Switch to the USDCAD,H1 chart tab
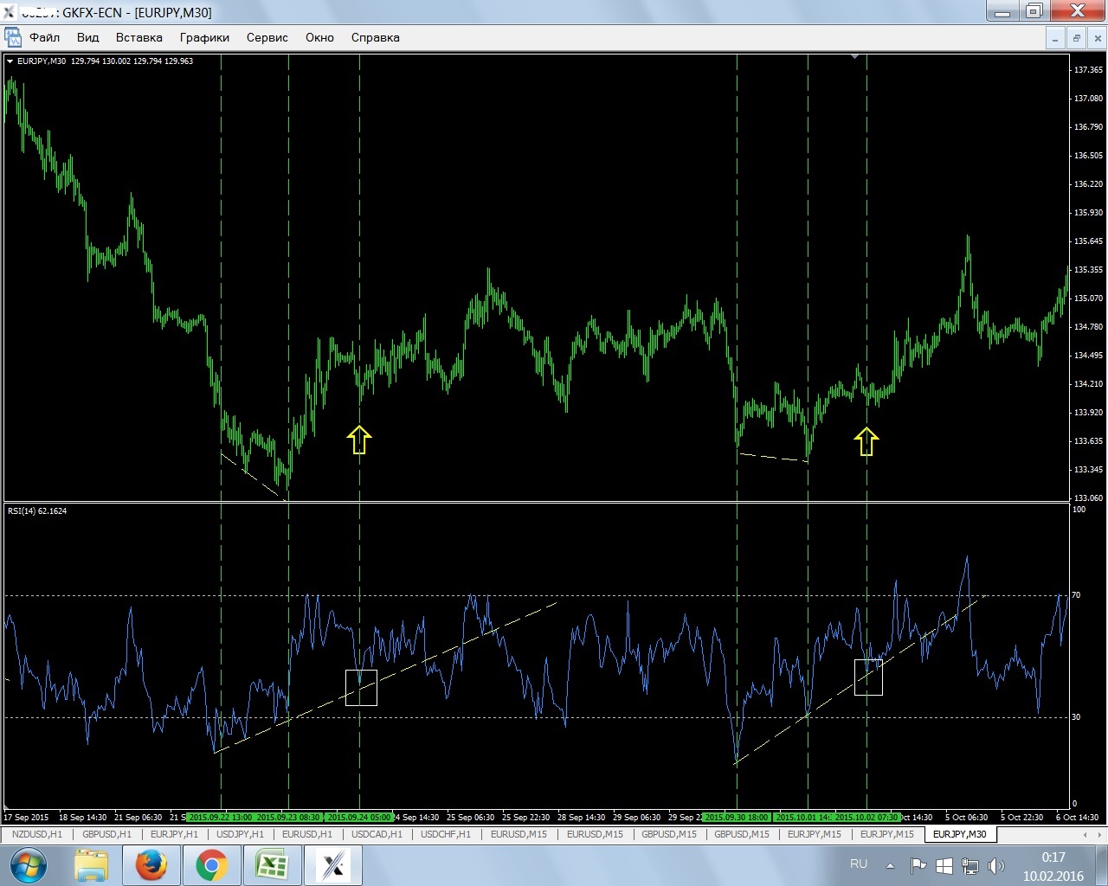The image size is (1108, 886). click(x=377, y=834)
